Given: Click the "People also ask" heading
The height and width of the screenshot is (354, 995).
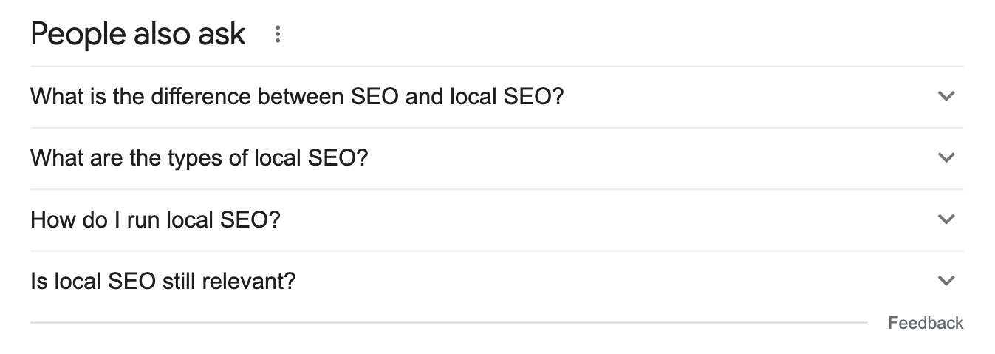Looking at the screenshot, I should point(138,35).
